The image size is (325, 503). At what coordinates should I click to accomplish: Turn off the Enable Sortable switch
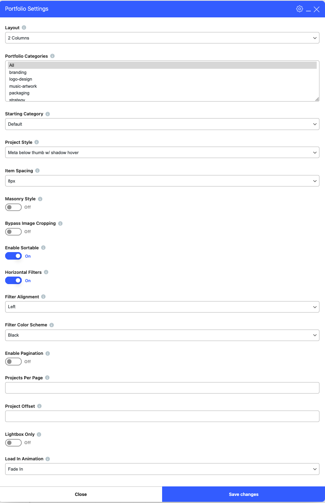pyautogui.click(x=13, y=256)
